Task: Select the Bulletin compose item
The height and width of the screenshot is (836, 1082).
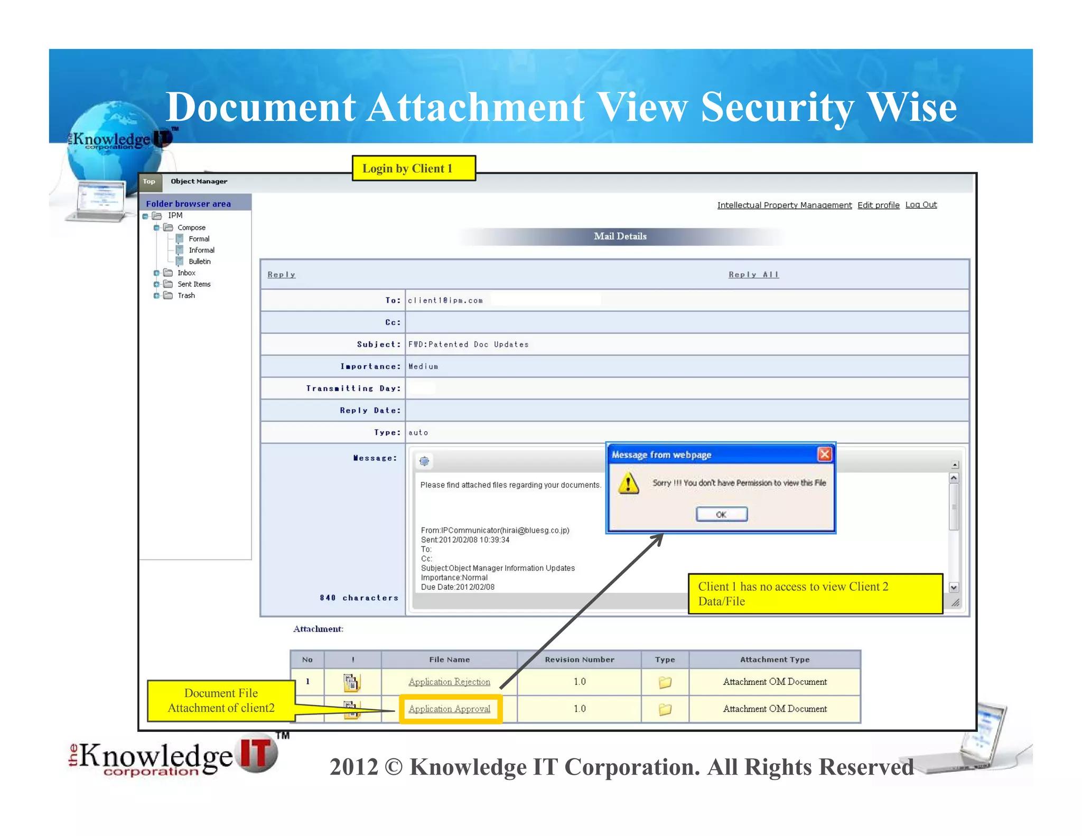Action: (200, 262)
